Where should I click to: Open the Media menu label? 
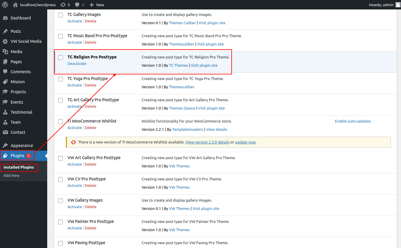[16, 52]
